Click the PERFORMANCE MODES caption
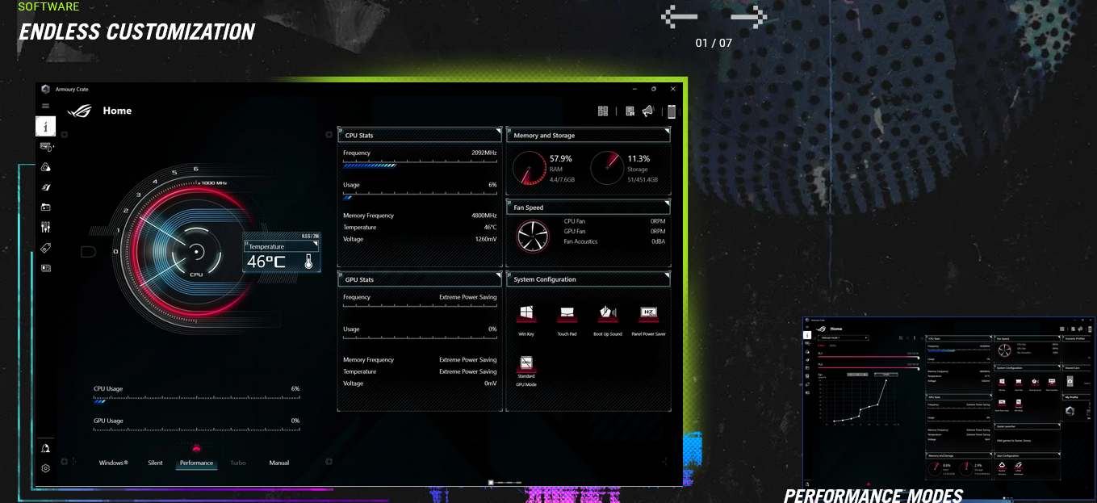The width and height of the screenshot is (1097, 503). (873, 495)
